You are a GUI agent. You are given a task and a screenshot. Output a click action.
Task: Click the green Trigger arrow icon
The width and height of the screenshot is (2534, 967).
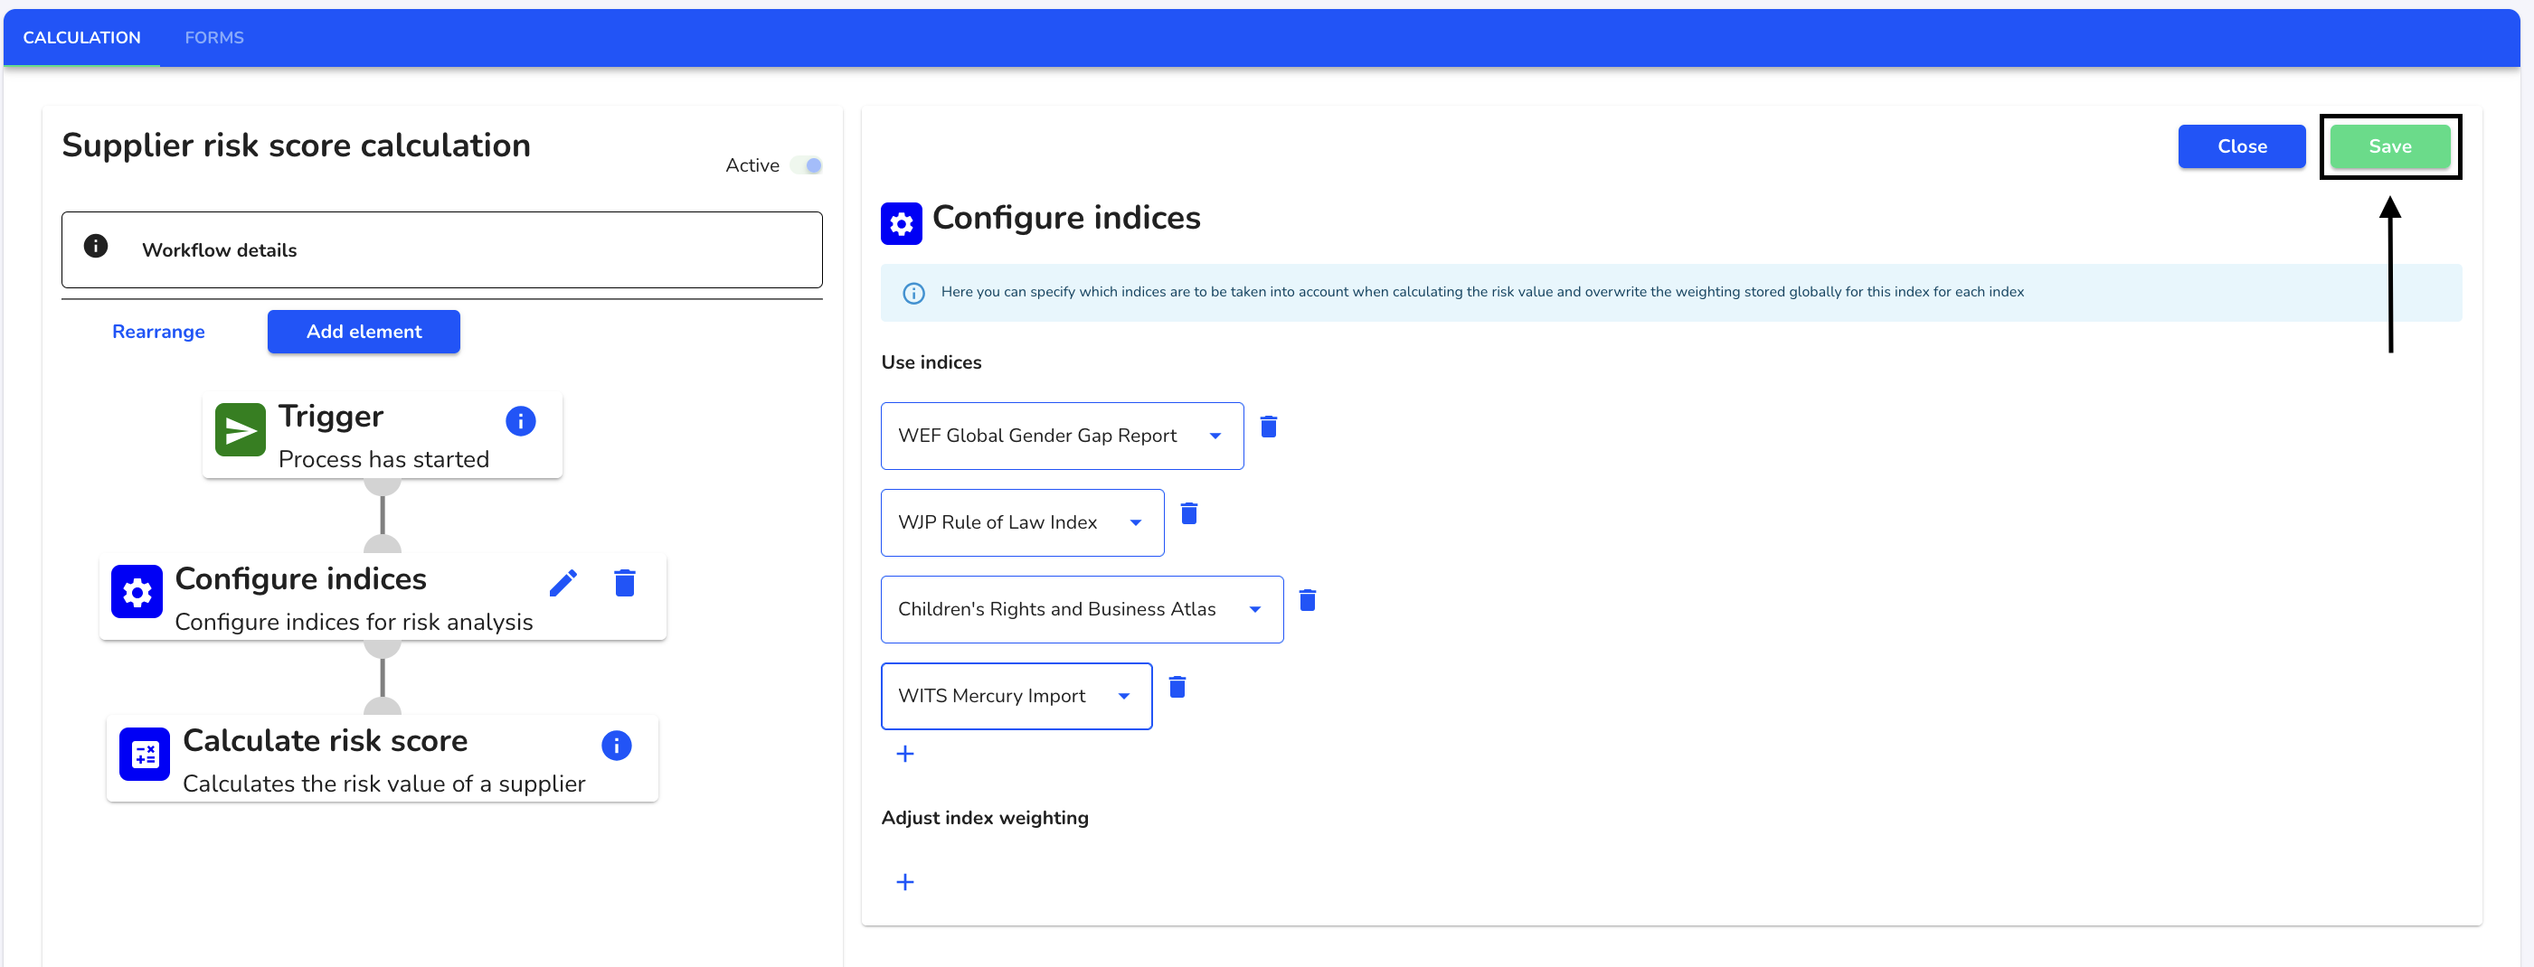coord(240,430)
